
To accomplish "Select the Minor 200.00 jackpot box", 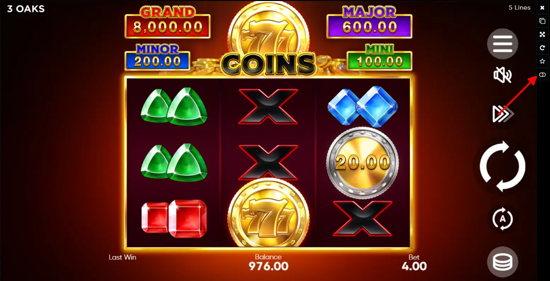I will coord(158,57).
